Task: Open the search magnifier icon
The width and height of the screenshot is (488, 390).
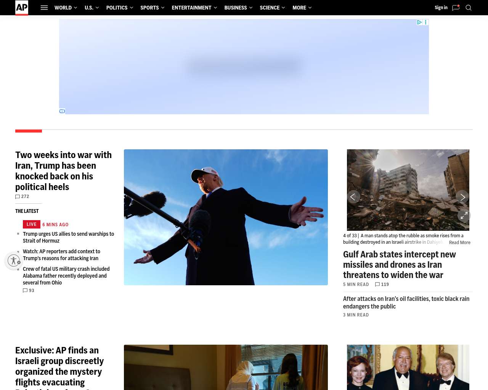Action: 469,8
